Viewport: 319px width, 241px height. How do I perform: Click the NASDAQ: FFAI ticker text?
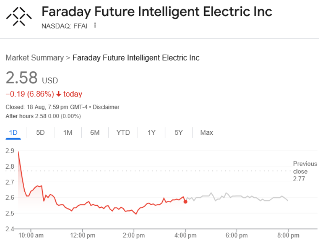tap(65, 25)
